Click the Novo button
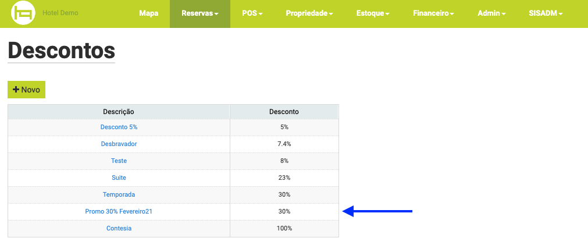 [26, 90]
